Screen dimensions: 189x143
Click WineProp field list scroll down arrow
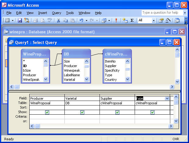point(46,79)
